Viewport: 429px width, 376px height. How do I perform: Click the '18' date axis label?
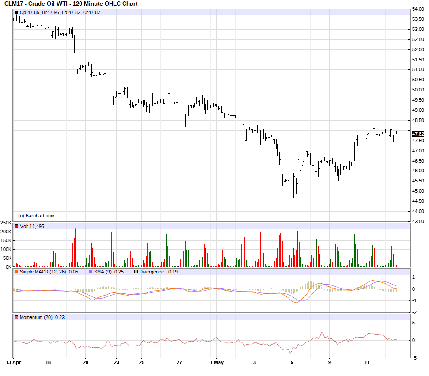pyautogui.click(x=48, y=362)
